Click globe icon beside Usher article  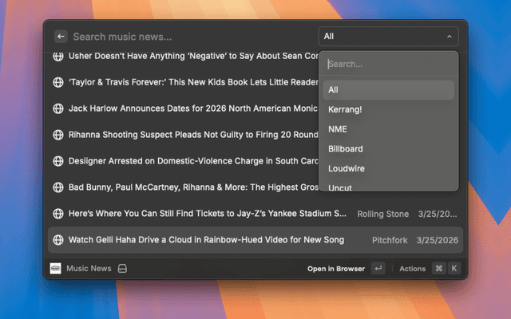tap(58, 57)
